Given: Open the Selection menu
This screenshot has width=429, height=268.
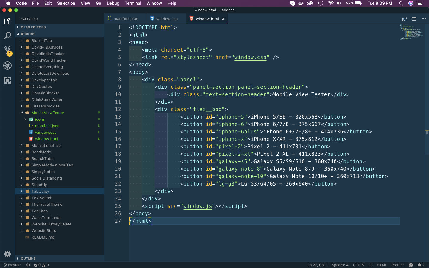Looking at the screenshot, I should pos(66,3).
